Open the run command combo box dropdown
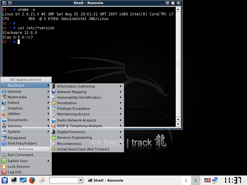Image resolution: width=247 pixels, height=185 pixels. pyautogui.click(x=81, y=180)
